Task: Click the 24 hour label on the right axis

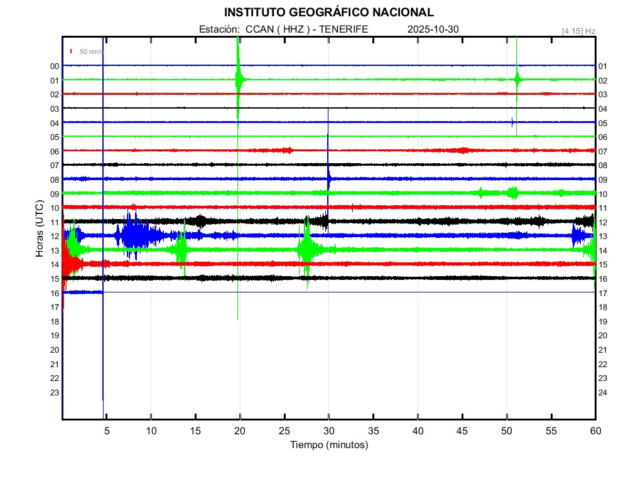Action: pos(602,392)
